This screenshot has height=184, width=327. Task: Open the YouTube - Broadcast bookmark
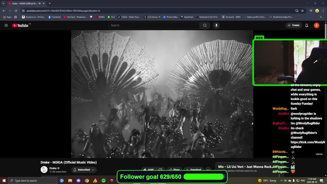(75, 17)
